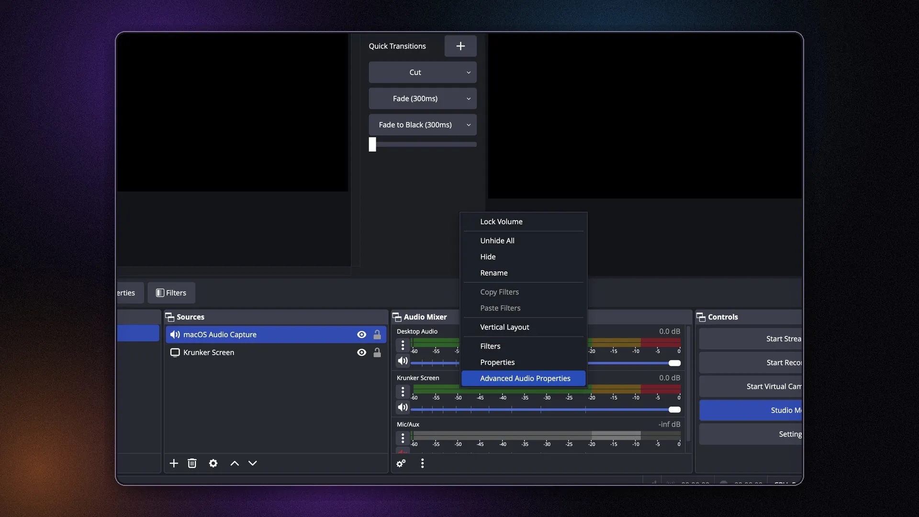The image size is (919, 517).
Task: Move selected source up
Action: click(235, 463)
